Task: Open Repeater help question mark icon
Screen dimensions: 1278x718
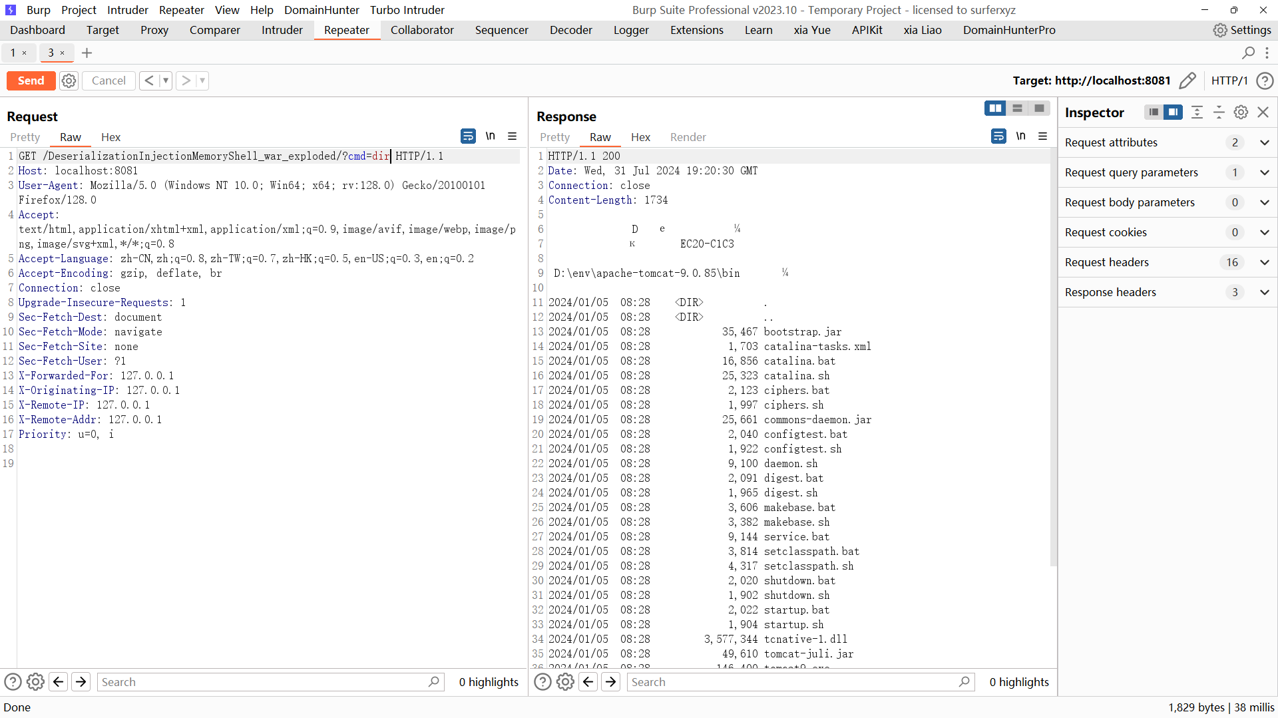Action: tap(1265, 81)
